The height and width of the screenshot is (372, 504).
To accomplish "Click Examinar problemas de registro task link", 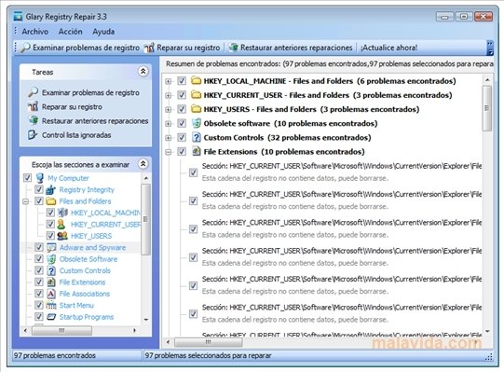I will click(x=90, y=92).
